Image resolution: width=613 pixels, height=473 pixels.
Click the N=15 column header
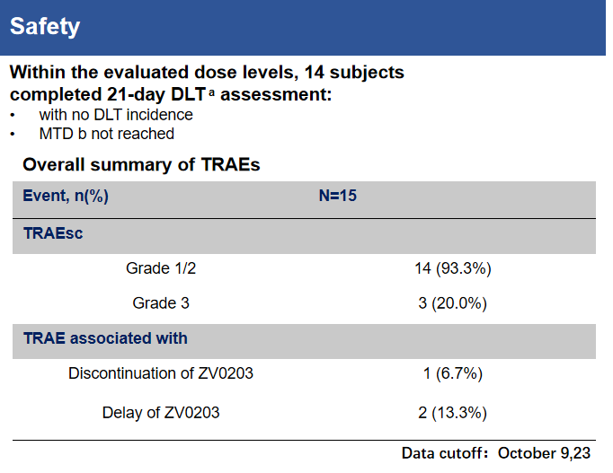pos(338,197)
